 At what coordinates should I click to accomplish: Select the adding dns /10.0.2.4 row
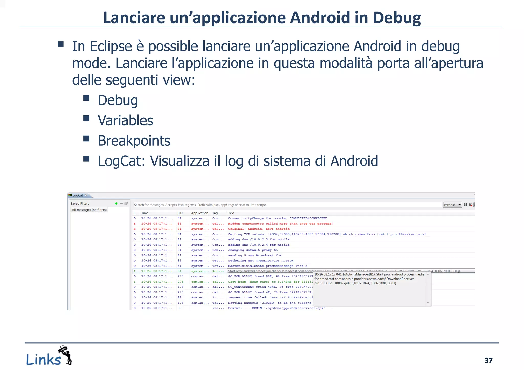point(303,245)
